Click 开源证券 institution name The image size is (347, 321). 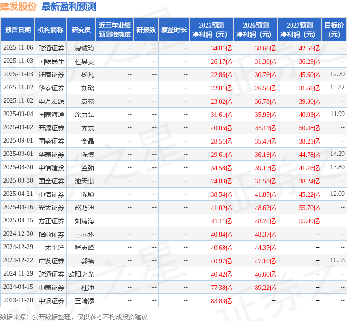point(51,128)
